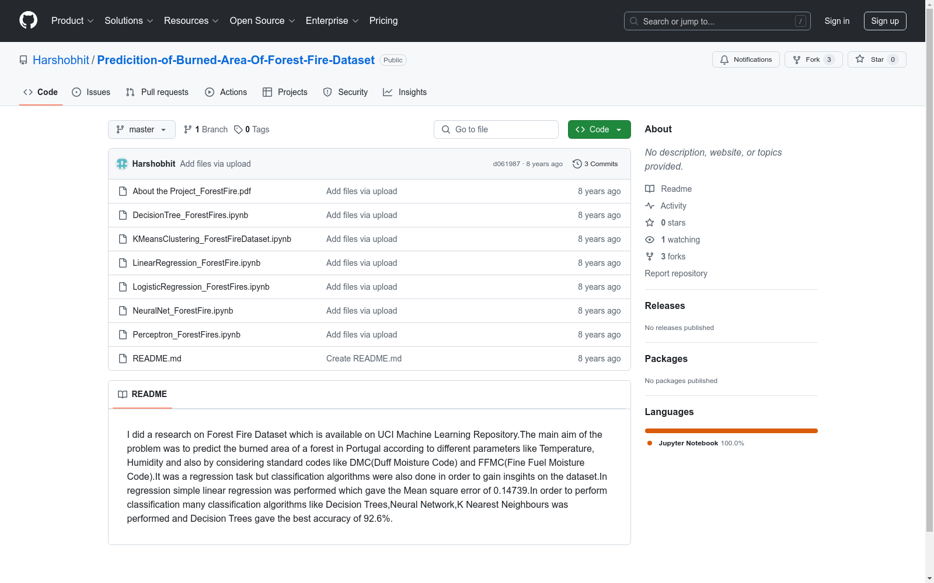Screen dimensions: 934x583
Task: Click in the Go to file field
Action: [x=496, y=129]
